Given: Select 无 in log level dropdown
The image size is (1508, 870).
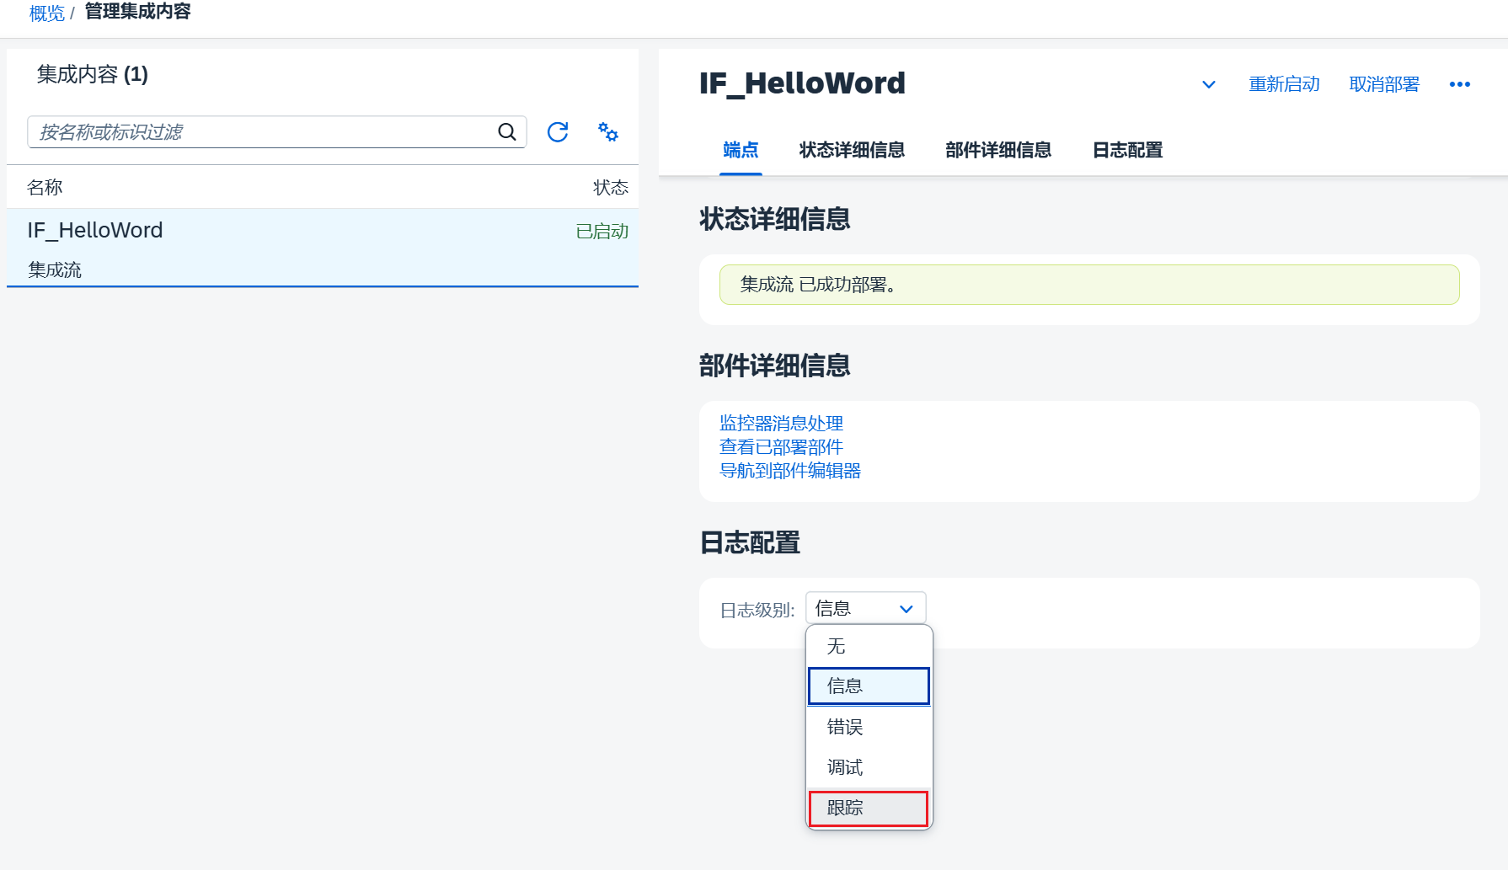Looking at the screenshot, I should [x=836, y=646].
